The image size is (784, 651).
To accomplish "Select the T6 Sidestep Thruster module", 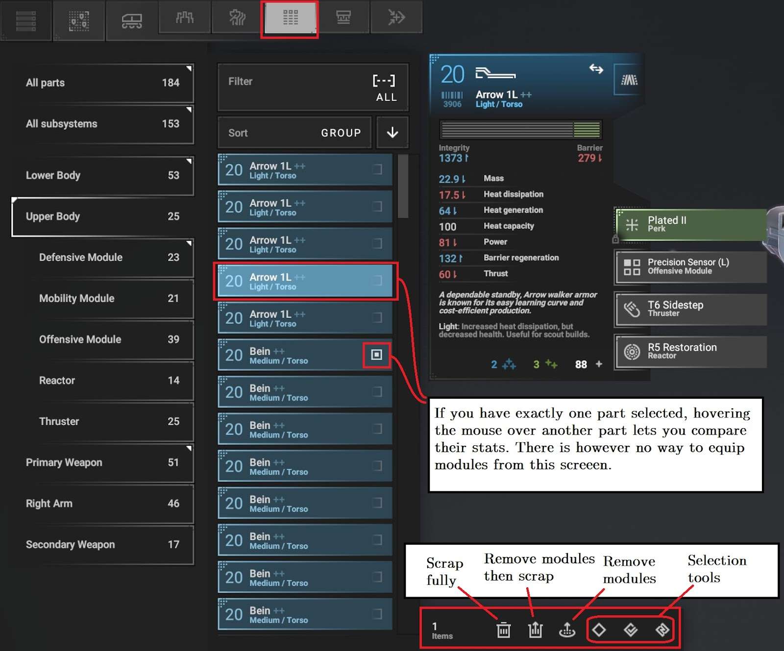I will point(691,309).
